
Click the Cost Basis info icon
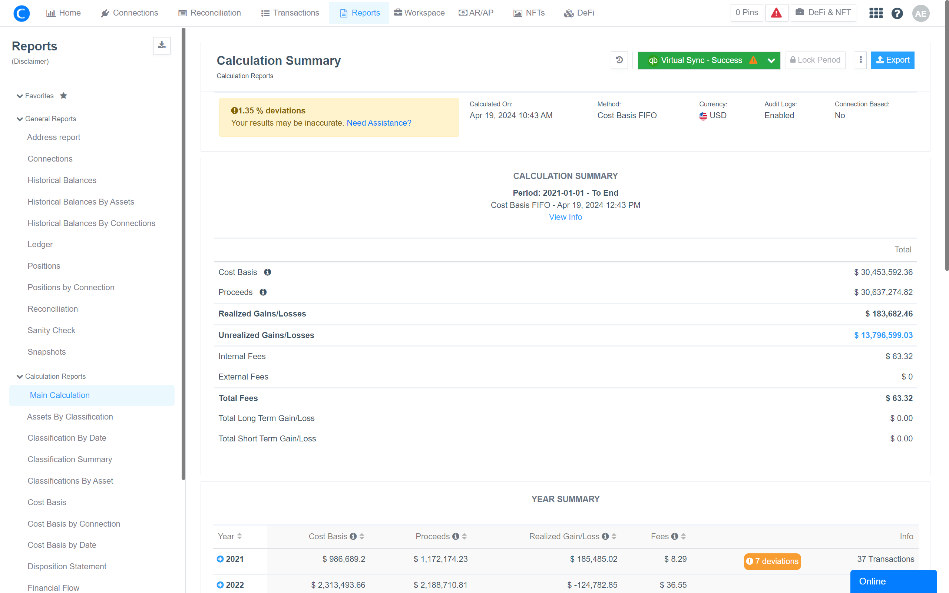(267, 272)
